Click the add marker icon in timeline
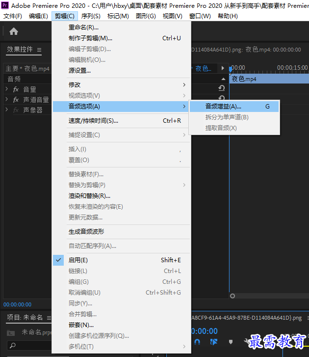 (231, 342)
